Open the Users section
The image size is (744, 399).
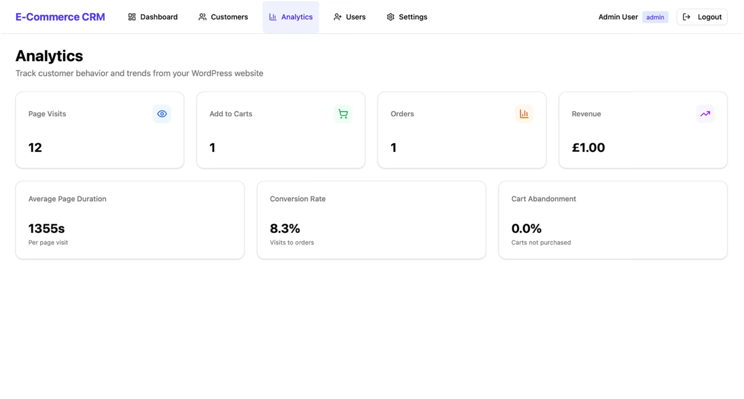(x=350, y=17)
